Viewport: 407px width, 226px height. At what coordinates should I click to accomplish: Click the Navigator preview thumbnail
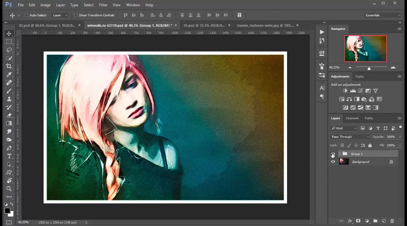(x=366, y=48)
